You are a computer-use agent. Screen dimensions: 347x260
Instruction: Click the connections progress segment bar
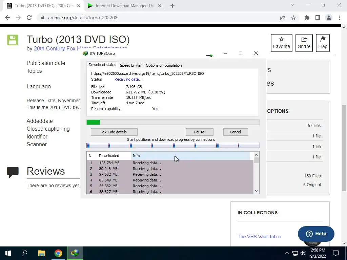point(173,146)
